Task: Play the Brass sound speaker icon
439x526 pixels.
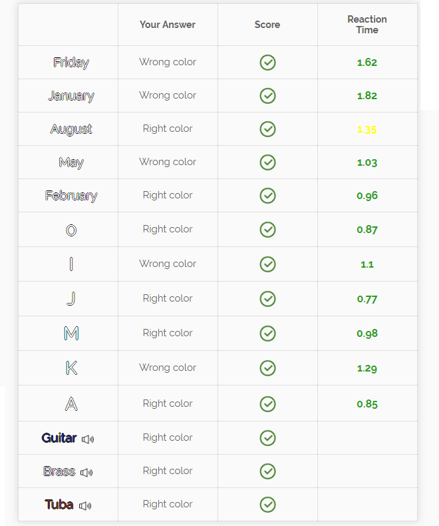Action: tap(86, 472)
